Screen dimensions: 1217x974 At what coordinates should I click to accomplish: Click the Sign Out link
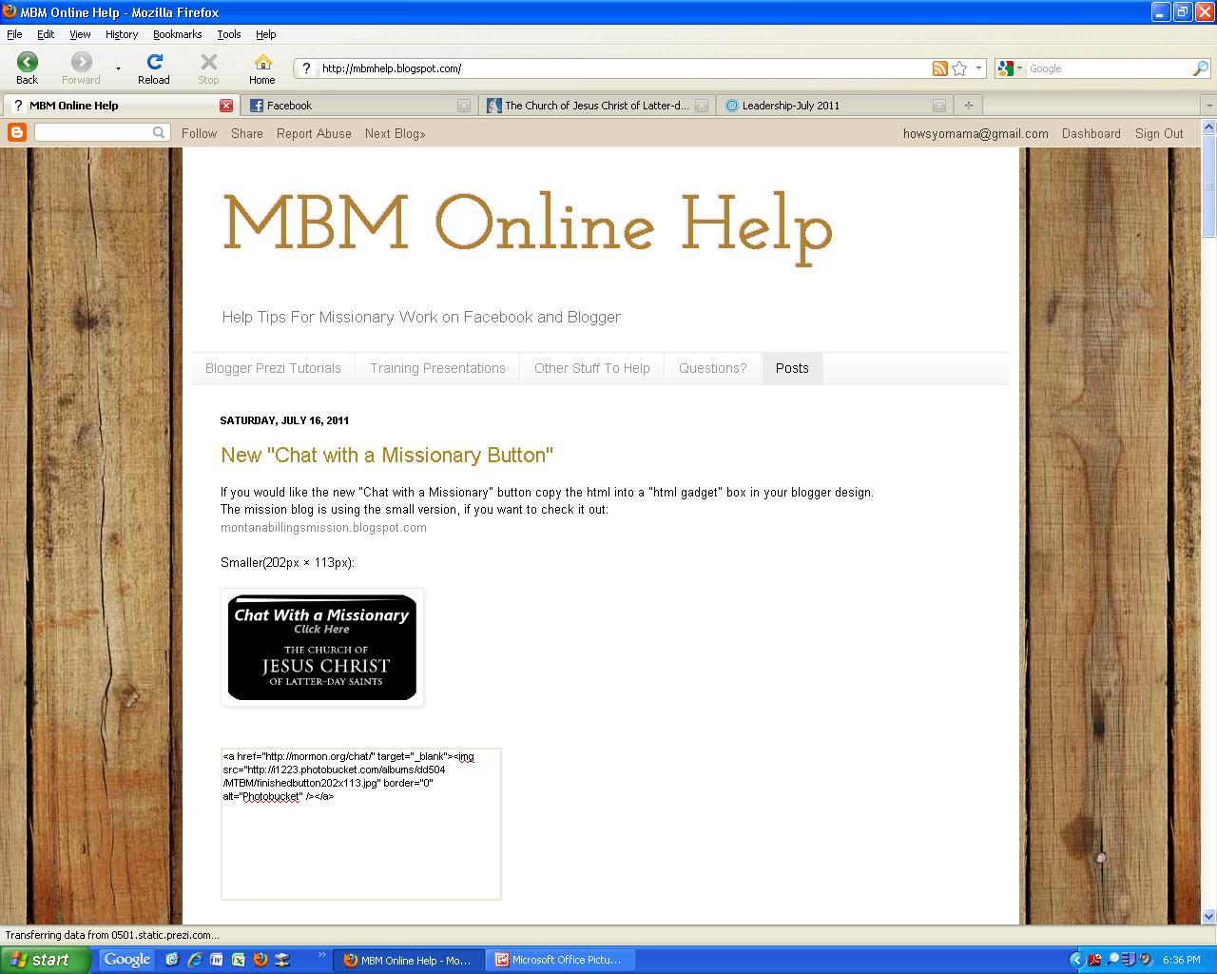click(1159, 133)
